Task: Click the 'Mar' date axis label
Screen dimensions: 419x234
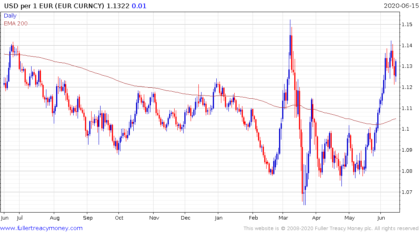Action: point(283,218)
